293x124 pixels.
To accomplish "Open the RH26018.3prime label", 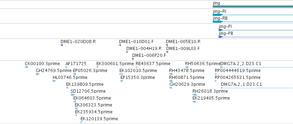I will point(210,91).
